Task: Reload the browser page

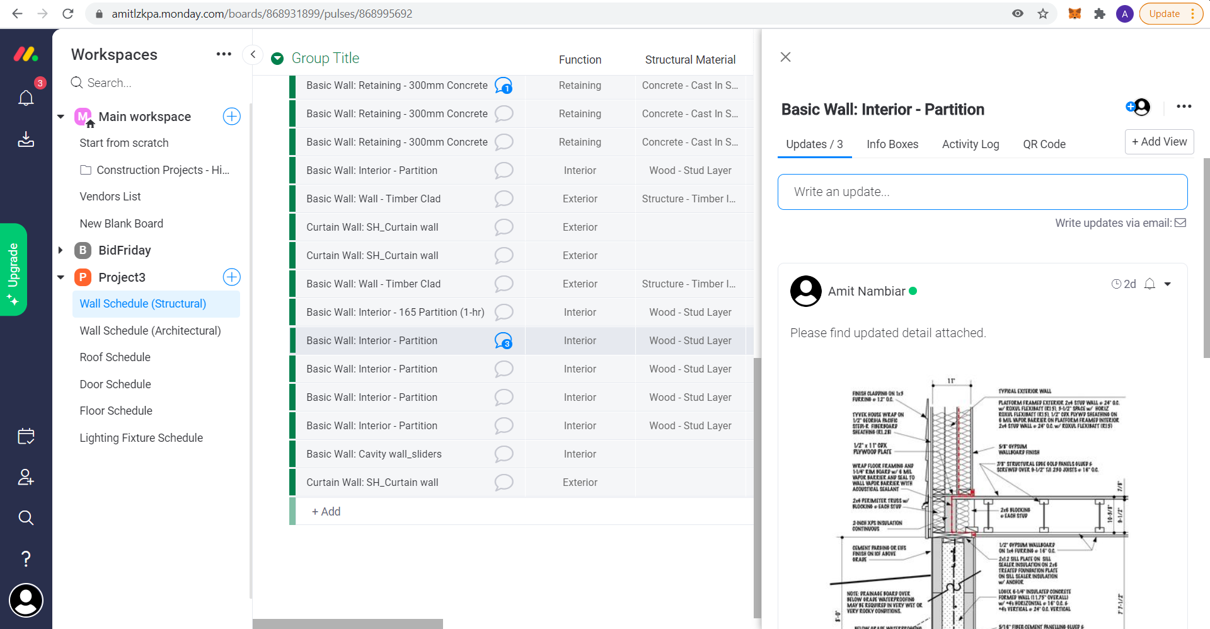Action: point(68,14)
